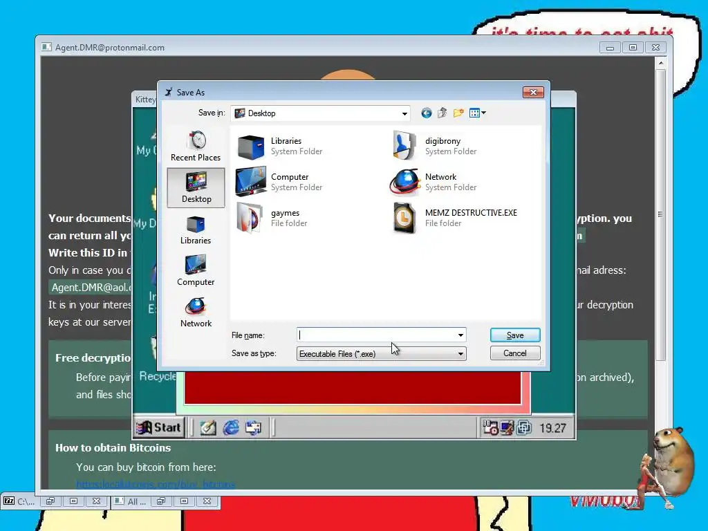This screenshot has height=531, width=708.
Task: Maximize the minimized 'All ...' window
Action: tap(184, 501)
